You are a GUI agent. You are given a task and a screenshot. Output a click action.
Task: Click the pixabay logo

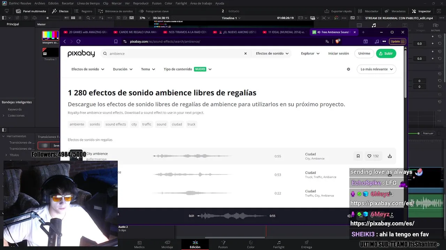pyautogui.click(x=81, y=53)
